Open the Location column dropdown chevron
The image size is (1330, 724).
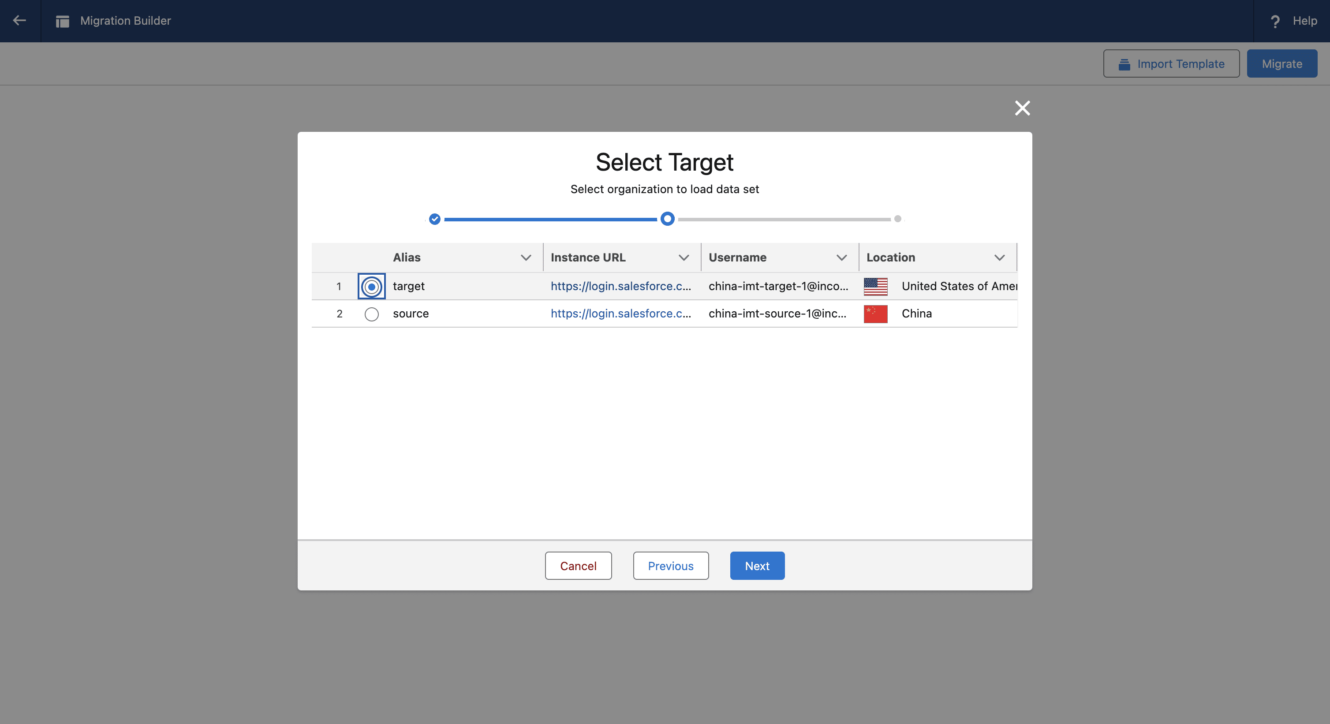[x=999, y=258]
